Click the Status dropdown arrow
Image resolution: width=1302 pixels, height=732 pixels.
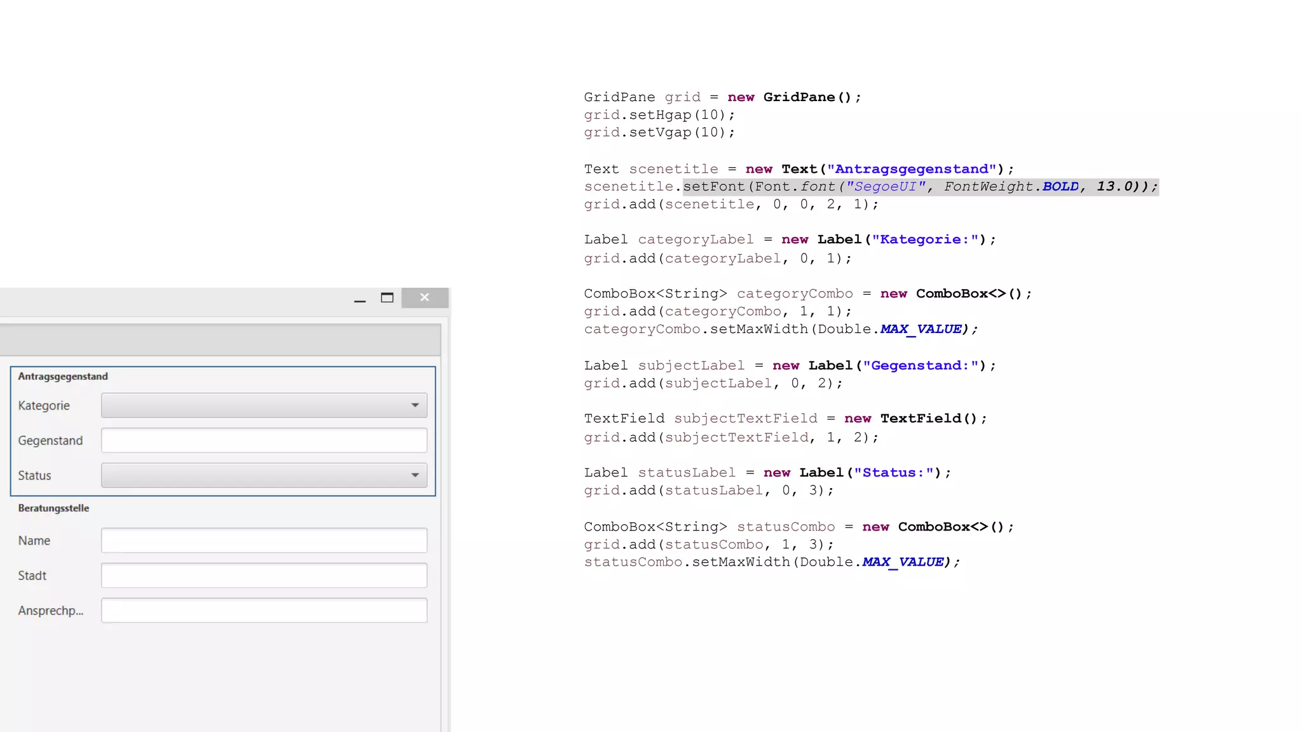click(x=415, y=475)
